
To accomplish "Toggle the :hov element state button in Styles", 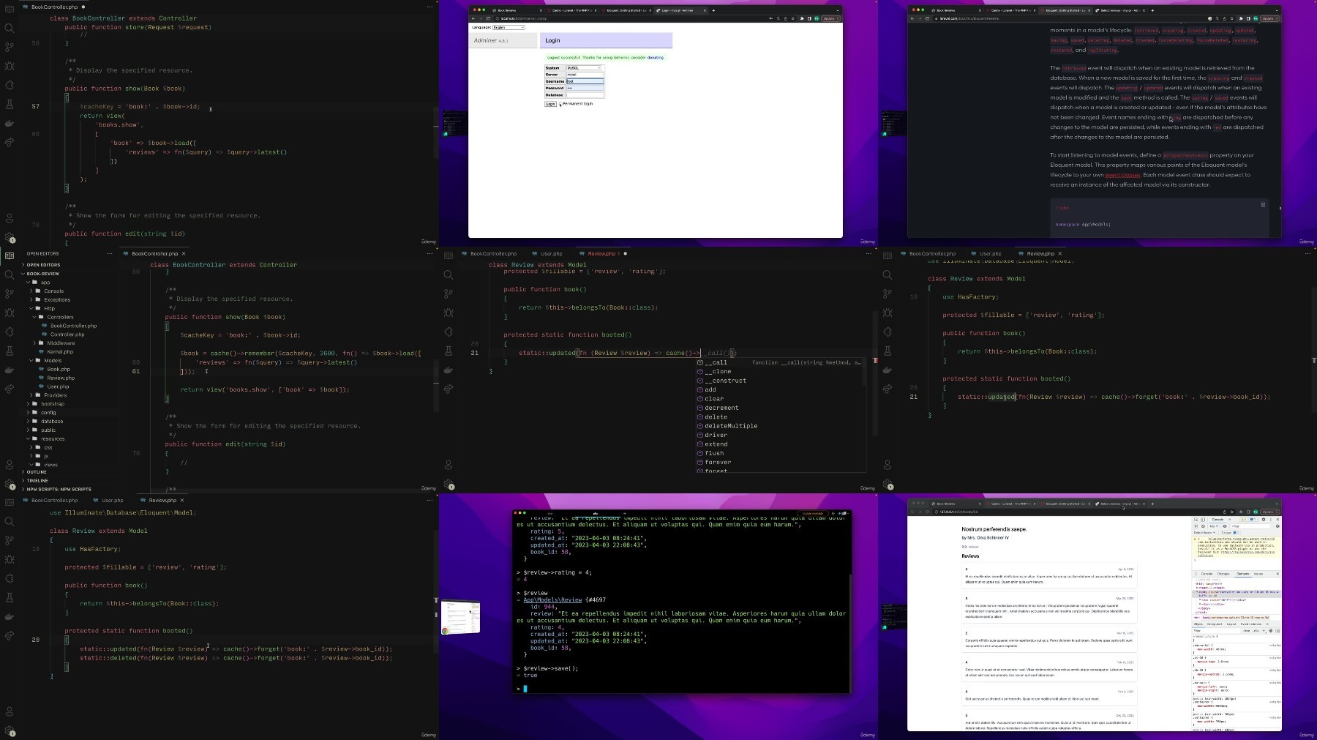I will point(1246,631).
